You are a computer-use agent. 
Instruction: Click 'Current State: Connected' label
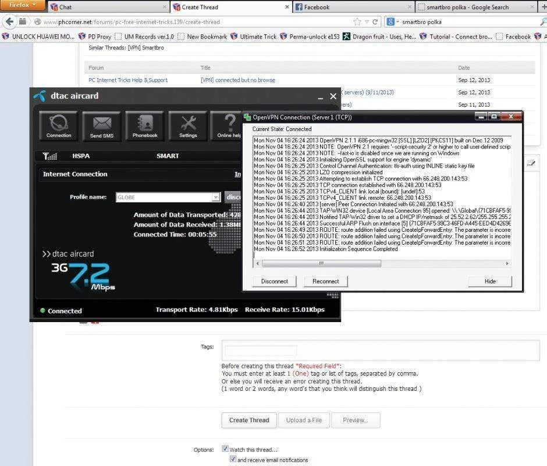282,129
